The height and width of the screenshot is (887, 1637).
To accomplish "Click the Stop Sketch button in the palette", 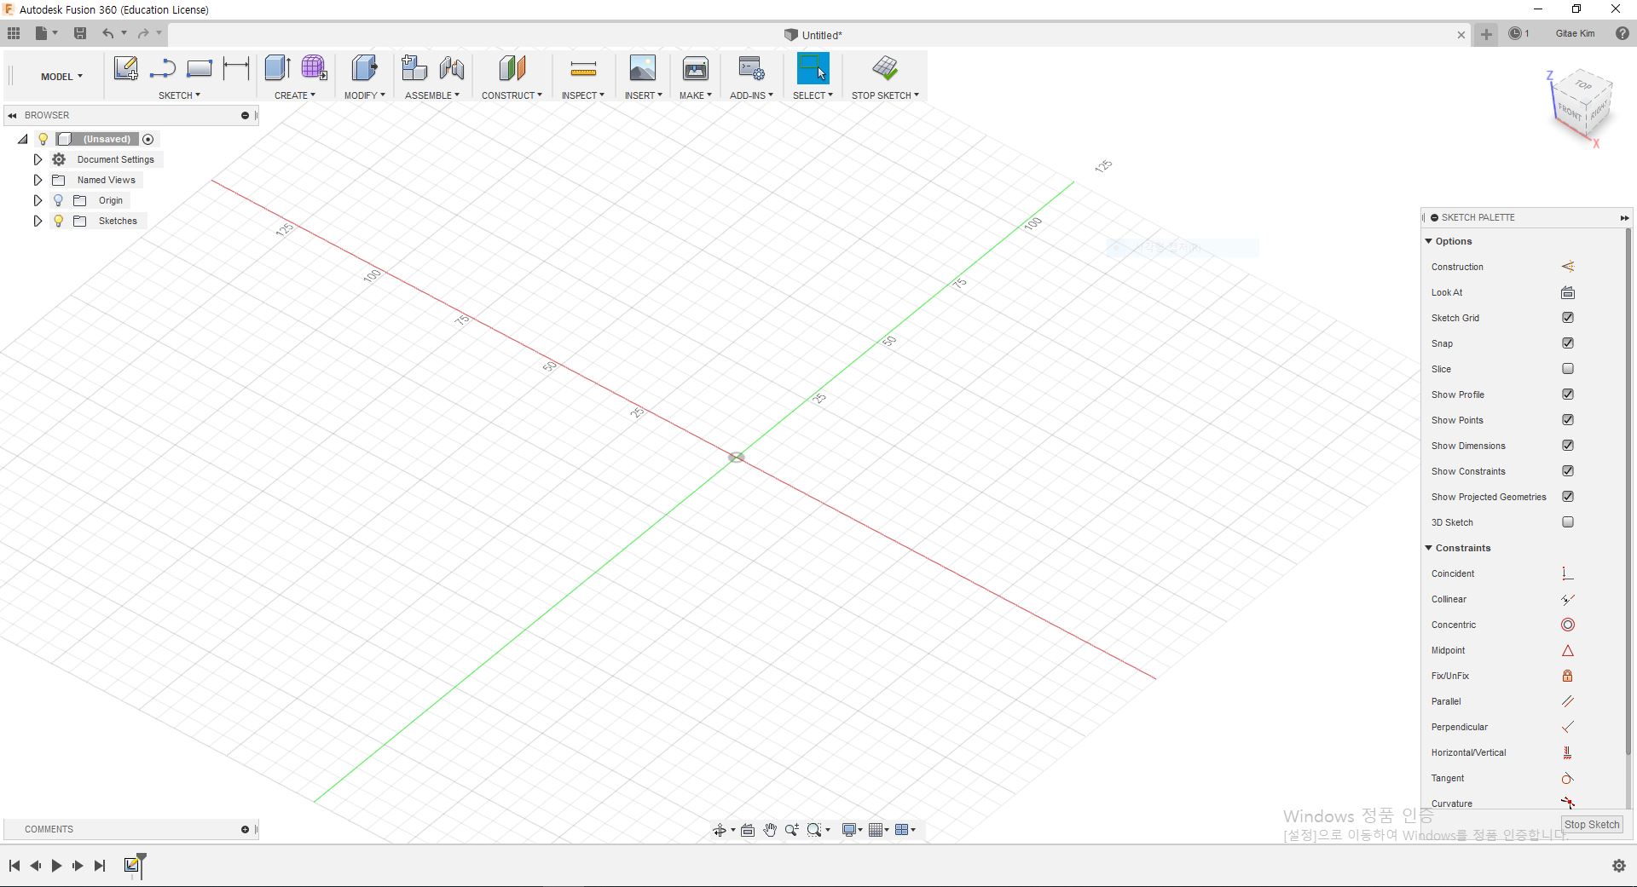I will click(1592, 825).
